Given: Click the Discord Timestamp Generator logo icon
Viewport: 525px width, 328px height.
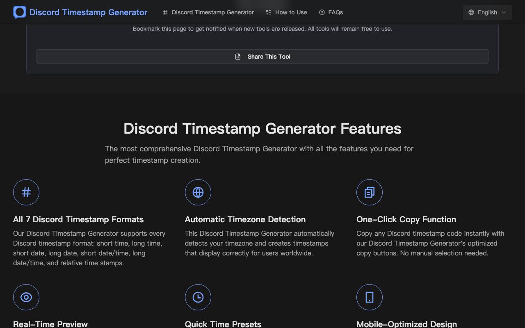Looking at the screenshot, I should (20, 12).
